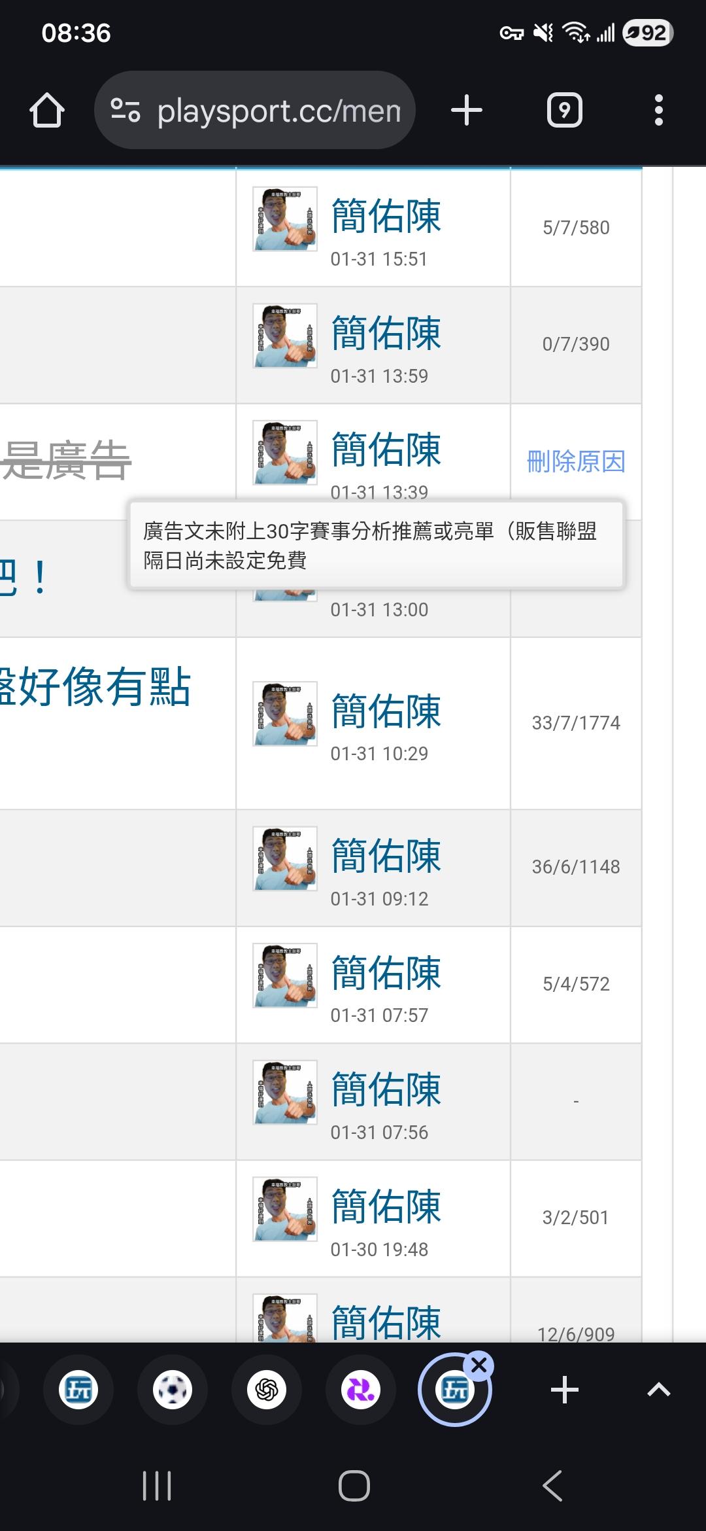Tap the playsport.cc address bar

coord(255,110)
